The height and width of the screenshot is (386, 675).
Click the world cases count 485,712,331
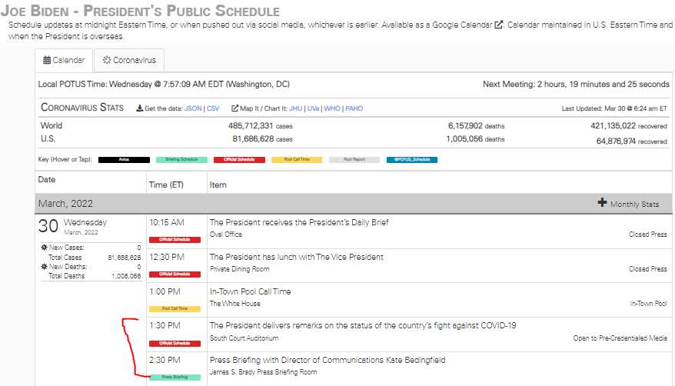pos(251,125)
